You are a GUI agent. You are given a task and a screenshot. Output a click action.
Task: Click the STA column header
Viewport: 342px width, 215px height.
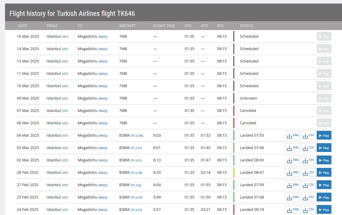click(x=220, y=26)
